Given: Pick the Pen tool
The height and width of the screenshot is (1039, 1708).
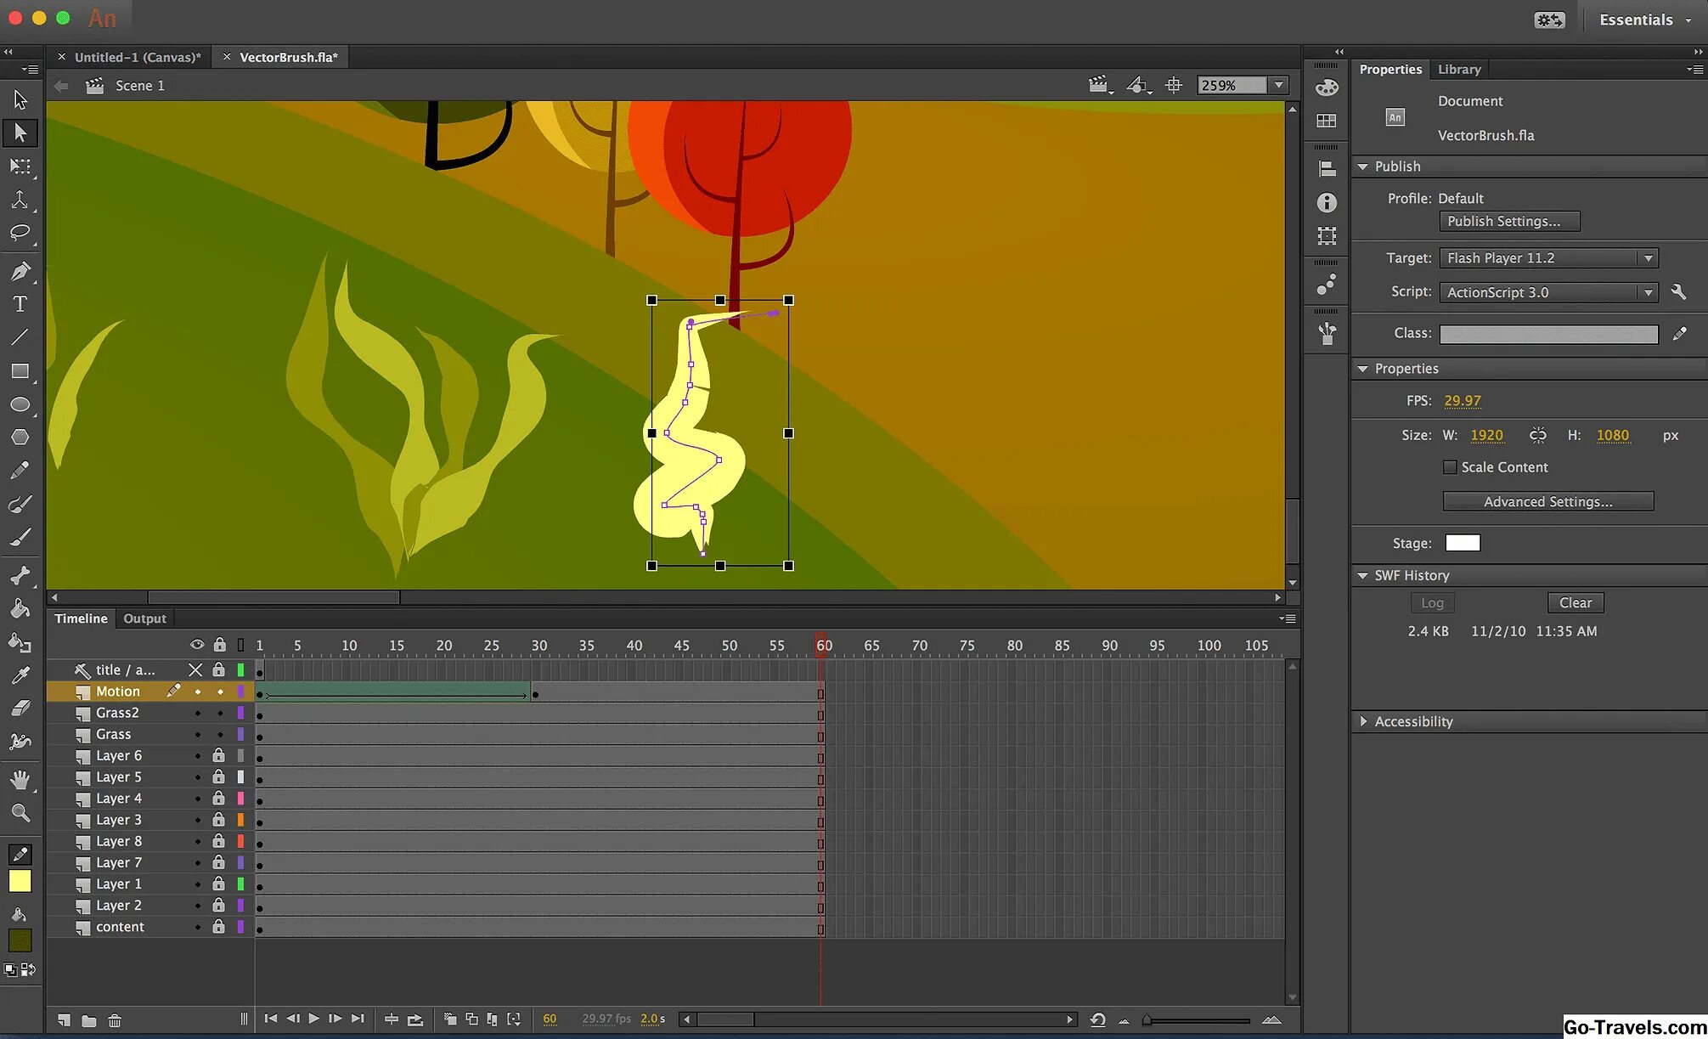Looking at the screenshot, I should (20, 272).
